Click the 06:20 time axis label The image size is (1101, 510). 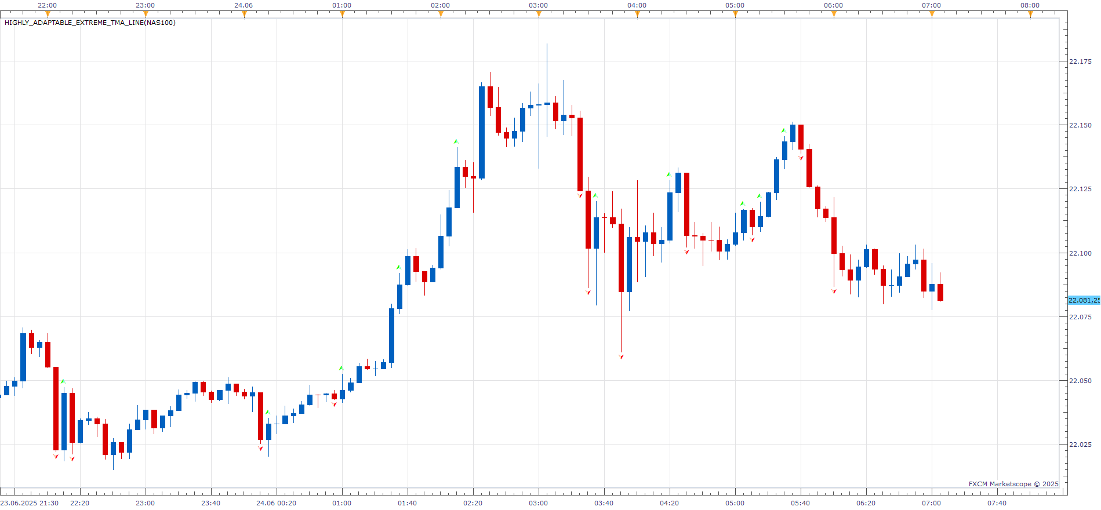[866, 503]
